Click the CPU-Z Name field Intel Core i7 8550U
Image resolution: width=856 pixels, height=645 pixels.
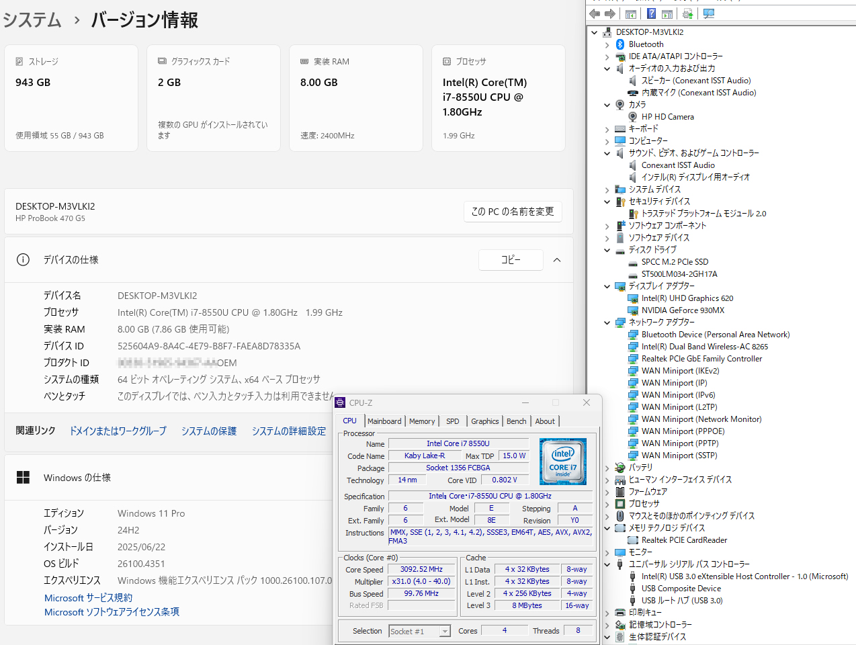pos(458,443)
